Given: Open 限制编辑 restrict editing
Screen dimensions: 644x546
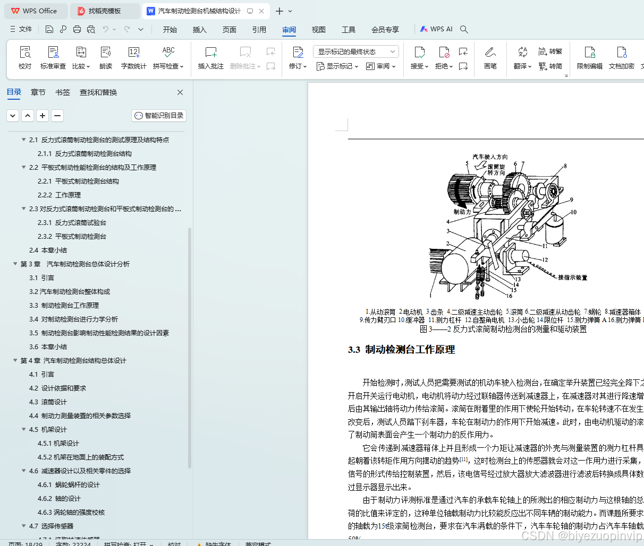Looking at the screenshot, I should pyautogui.click(x=590, y=57).
